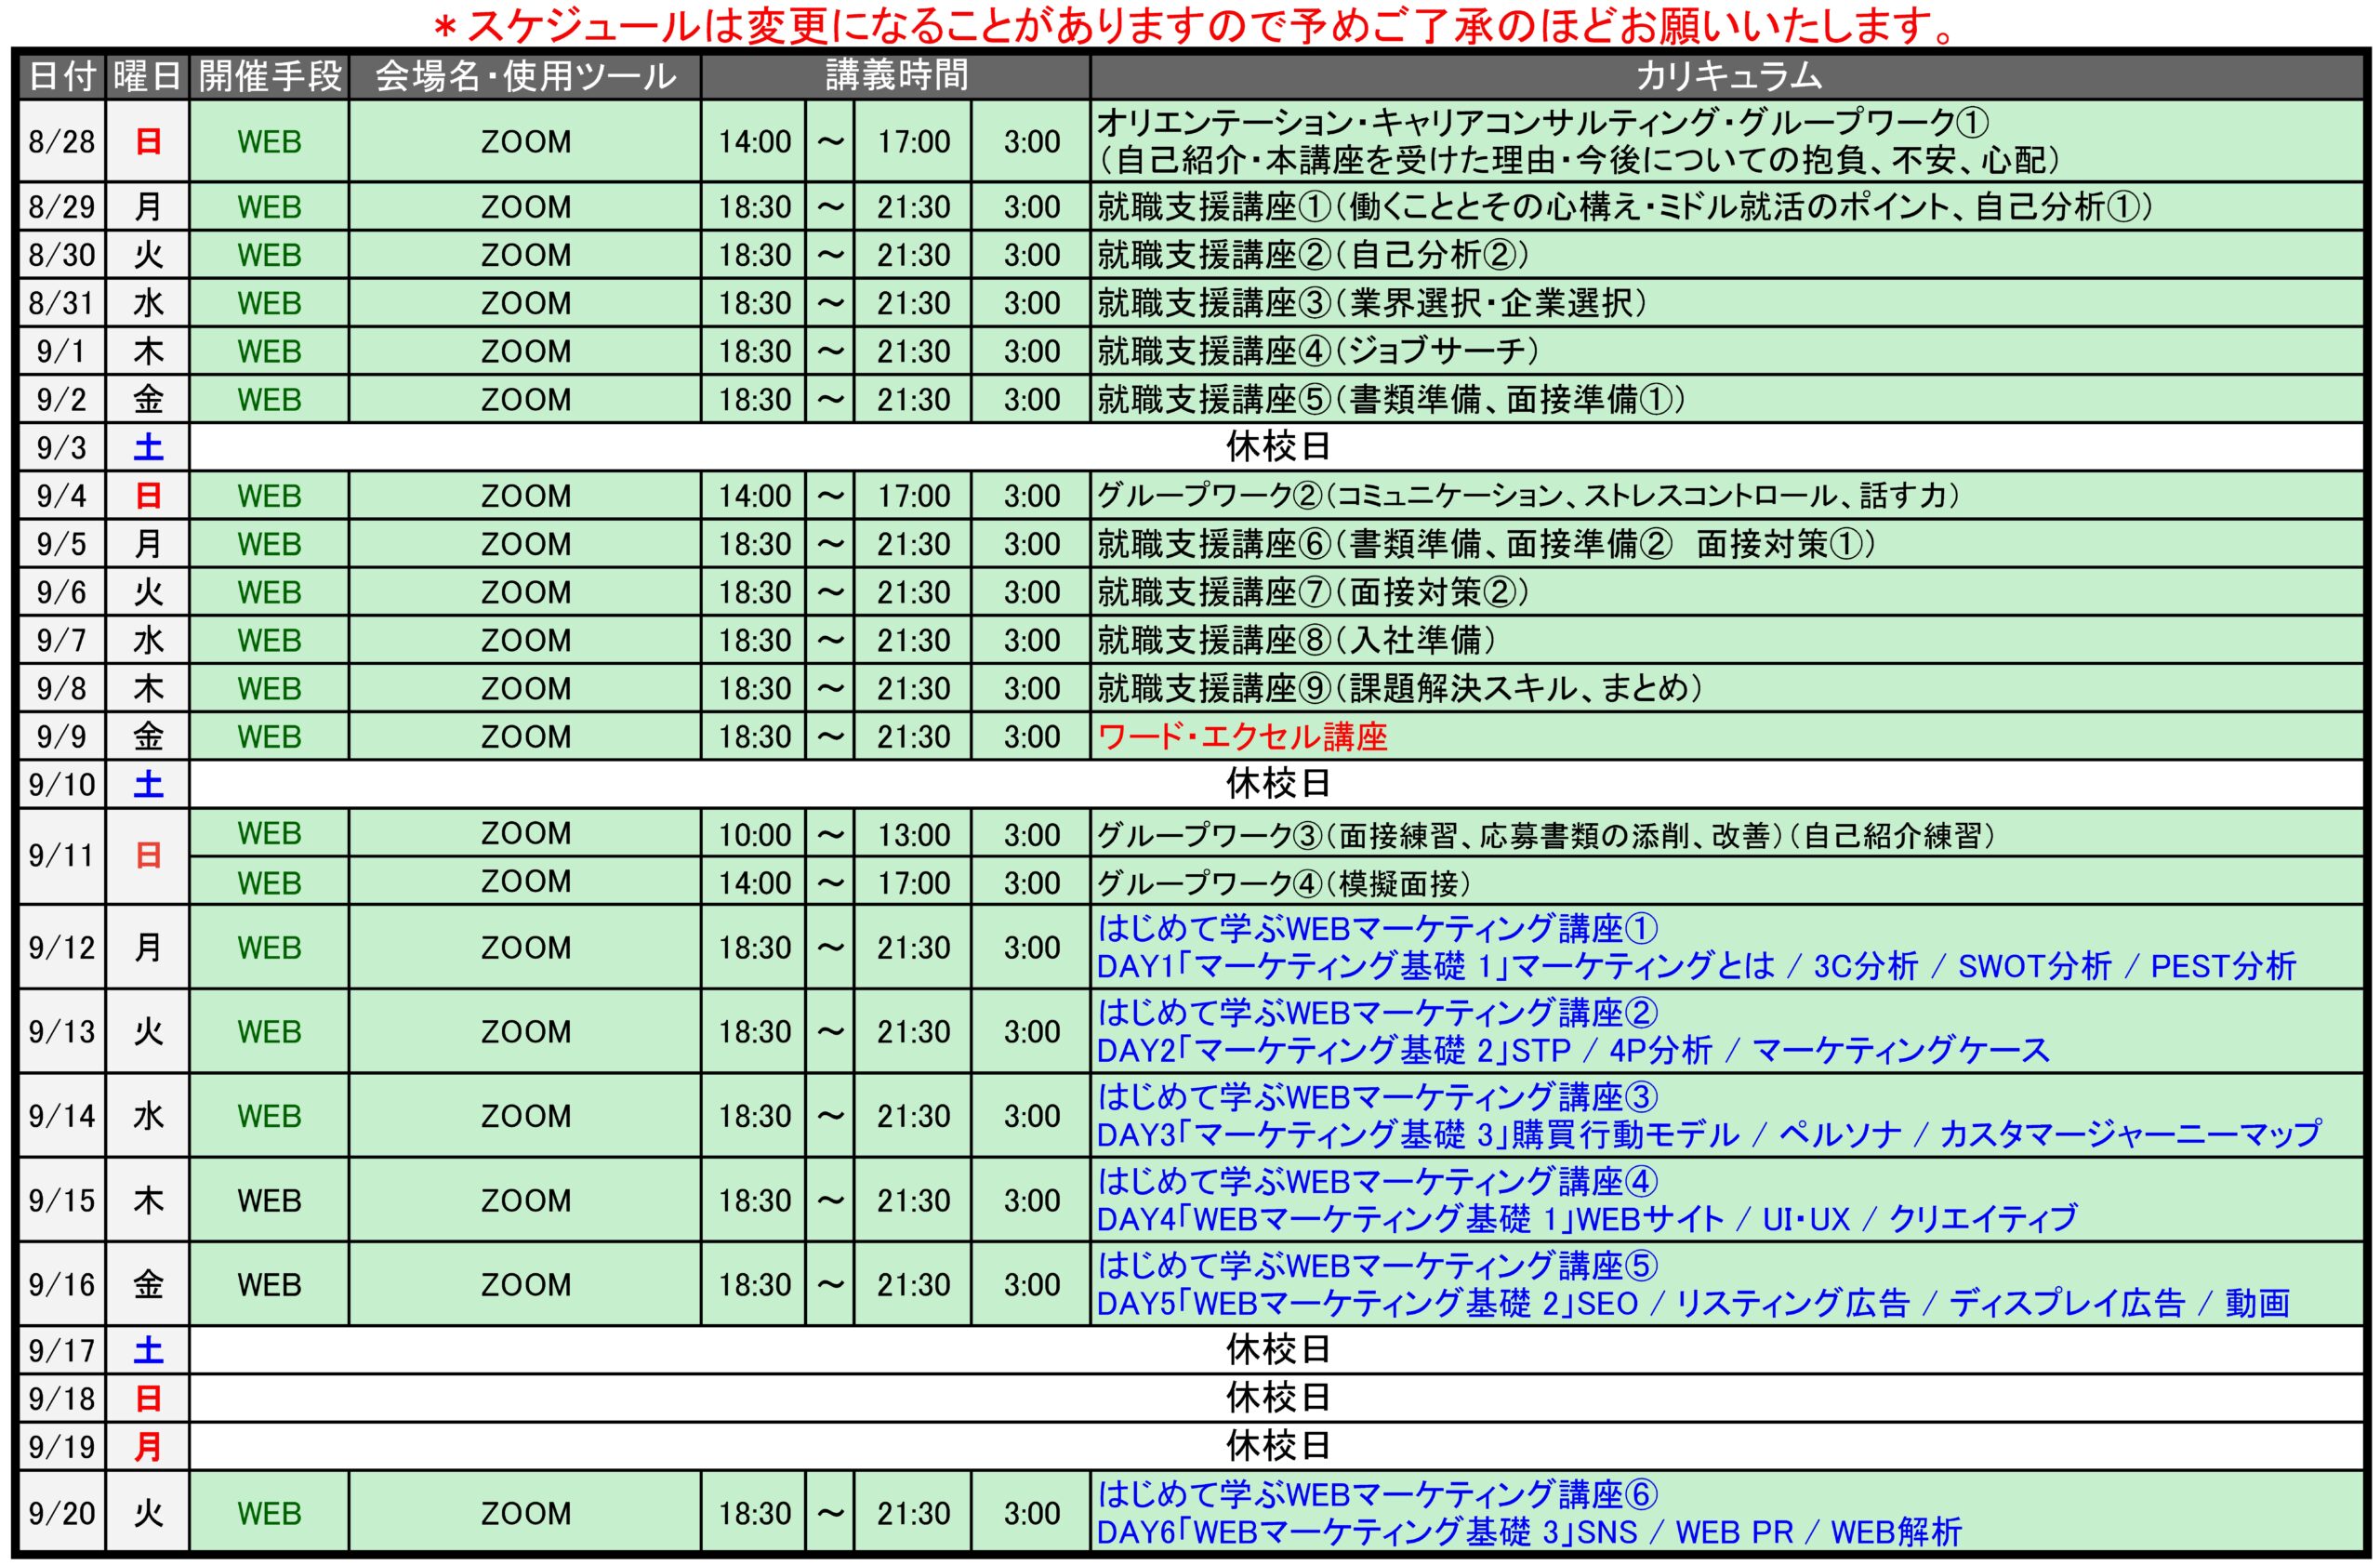Click the 18:30 start time for 9/7
The height and width of the screenshot is (1565, 2380).
coord(754,640)
